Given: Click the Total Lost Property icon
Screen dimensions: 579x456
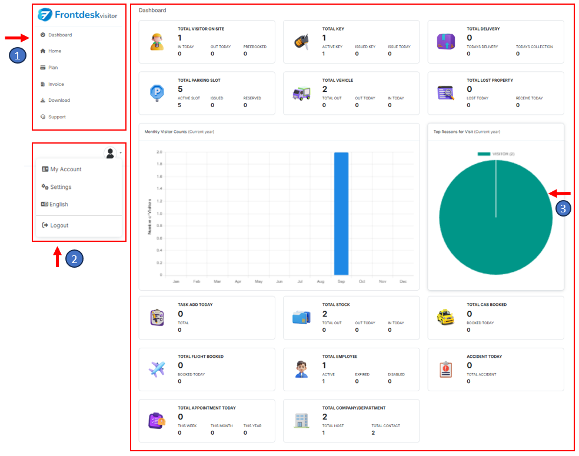Looking at the screenshot, I should 445,93.
